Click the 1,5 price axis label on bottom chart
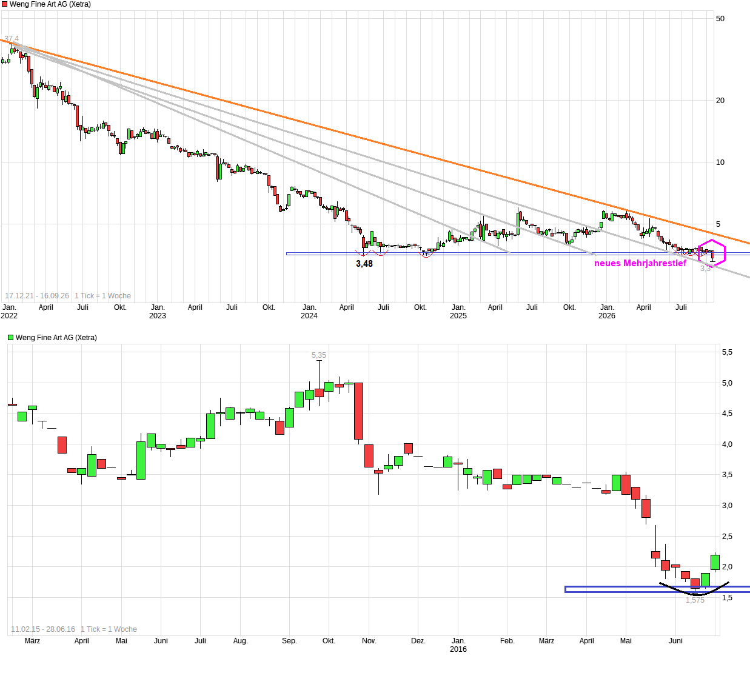750x690 pixels. pos(727,598)
